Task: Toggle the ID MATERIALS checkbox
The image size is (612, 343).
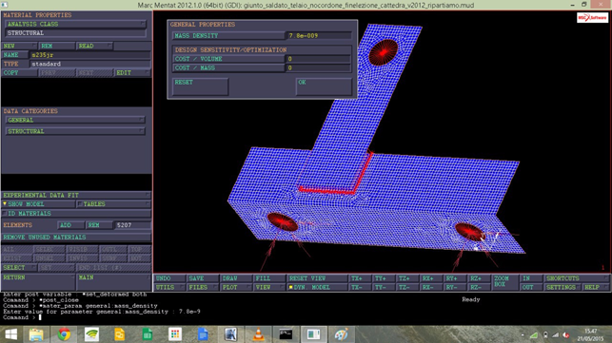Action: (x=76, y=213)
